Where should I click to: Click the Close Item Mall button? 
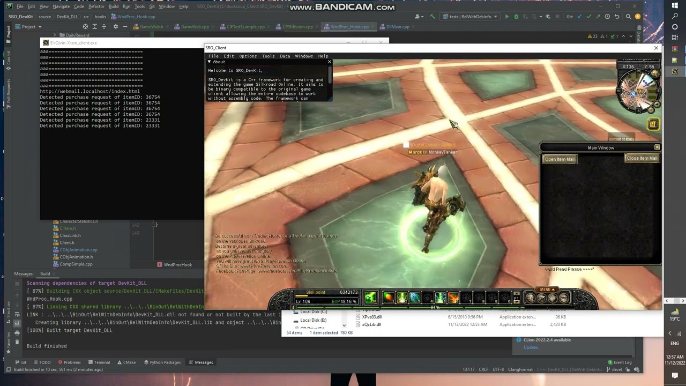click(x=642, y=158)
